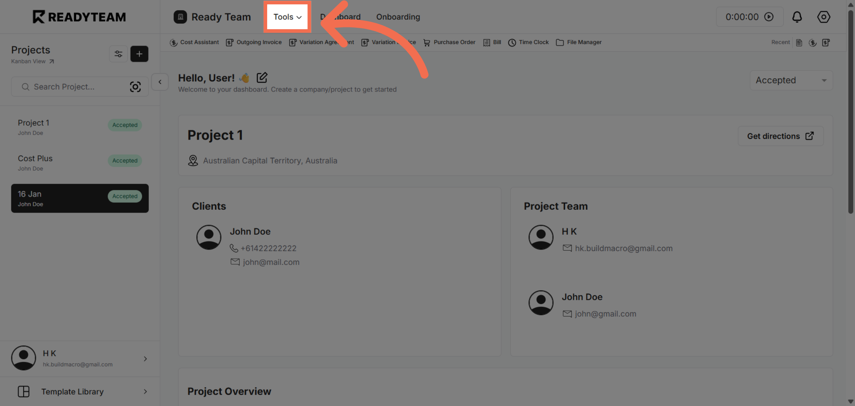Open the Variation Agreement tool
This screenshot has width=855, height=406.
(x=321, y=42)
